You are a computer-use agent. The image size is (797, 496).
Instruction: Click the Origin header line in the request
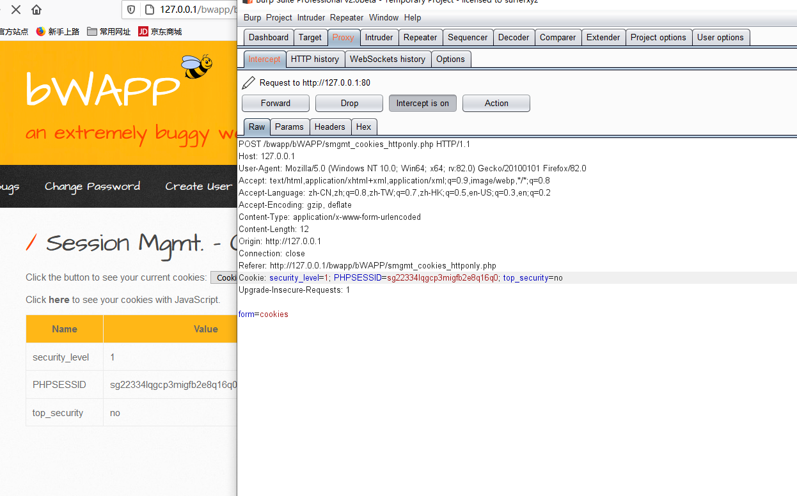tap(280, 241)
